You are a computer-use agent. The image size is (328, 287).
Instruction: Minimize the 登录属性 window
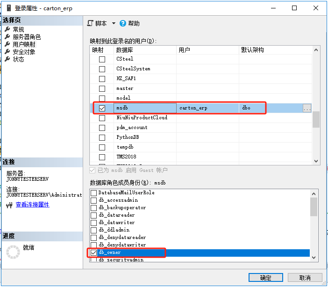tap(273, 8)
